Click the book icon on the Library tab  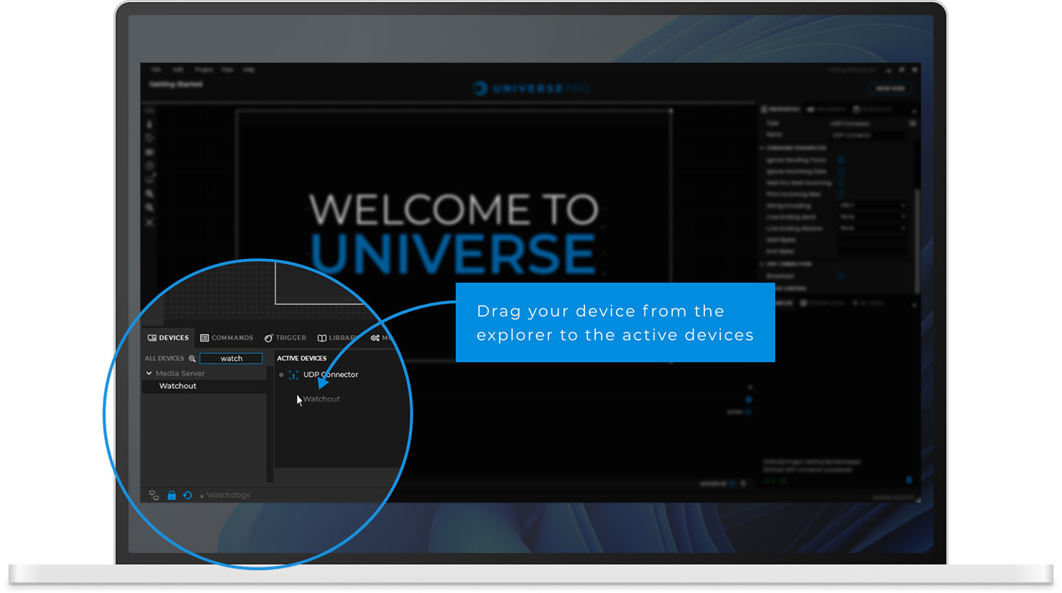322,338
